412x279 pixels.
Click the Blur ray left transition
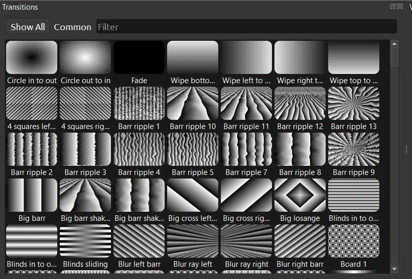pyautogui.click(x=193, y=241)
